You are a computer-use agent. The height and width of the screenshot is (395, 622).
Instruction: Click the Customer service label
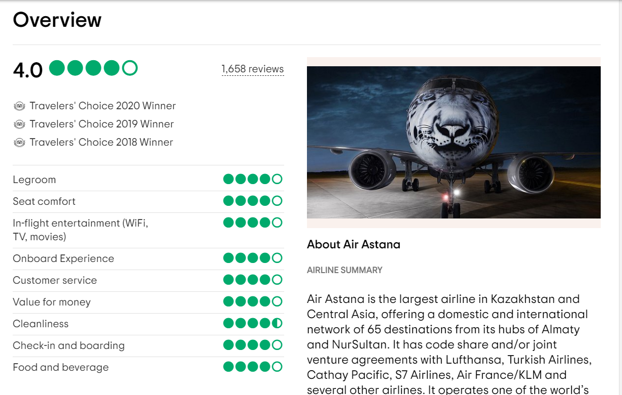pyautogui.click(x=55, y=280)
